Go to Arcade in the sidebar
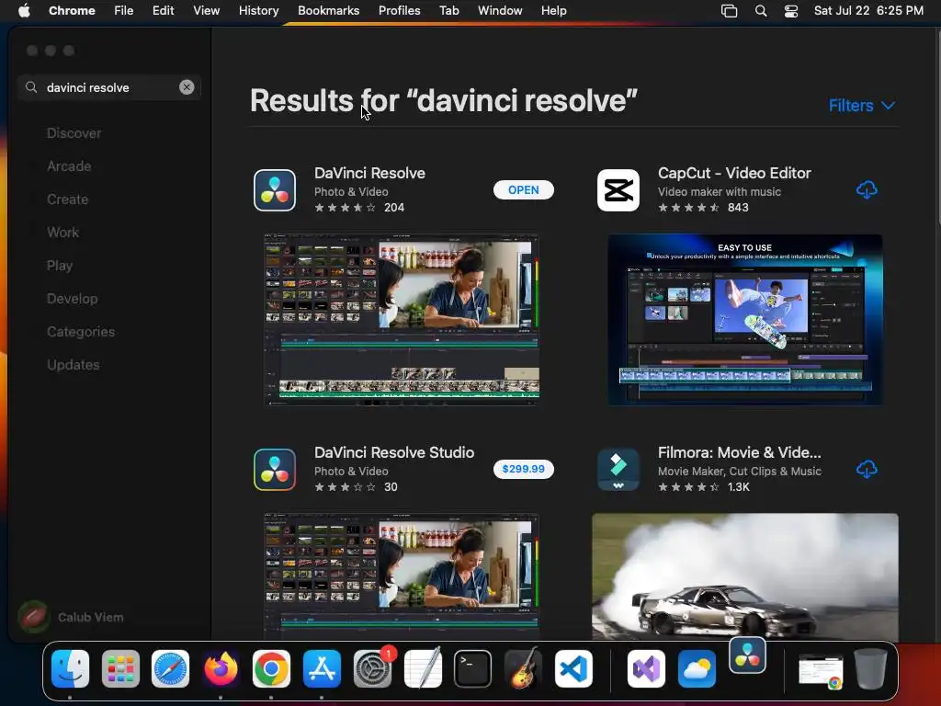This screenshot has height=706, width=941. (69, 166)
